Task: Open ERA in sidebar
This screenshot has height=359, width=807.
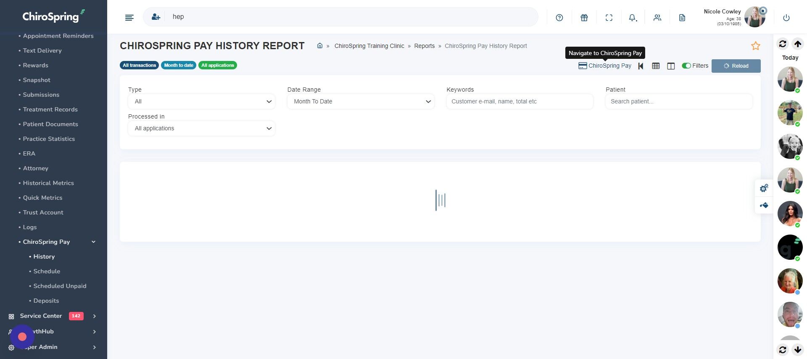Action: coord(29,153)
